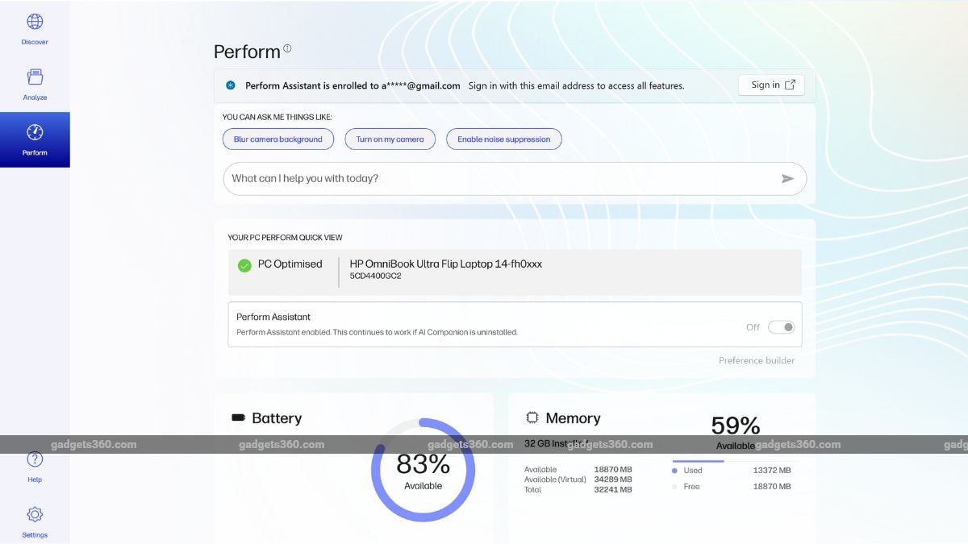Click the Sign in button
This screenshot has height=544, width=968.
coord(771,85)
